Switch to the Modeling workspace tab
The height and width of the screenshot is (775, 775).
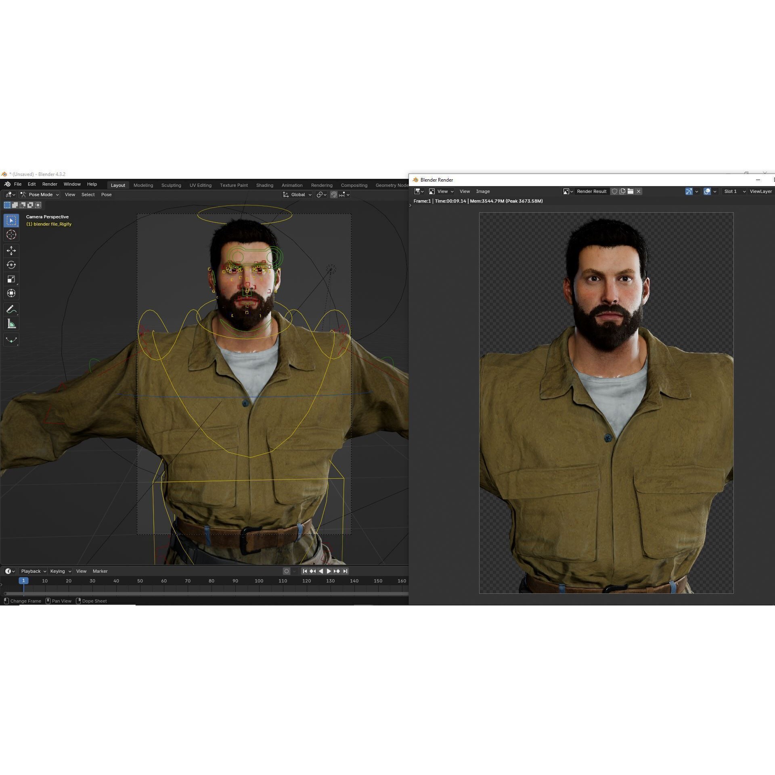click(x=143, y=185)
